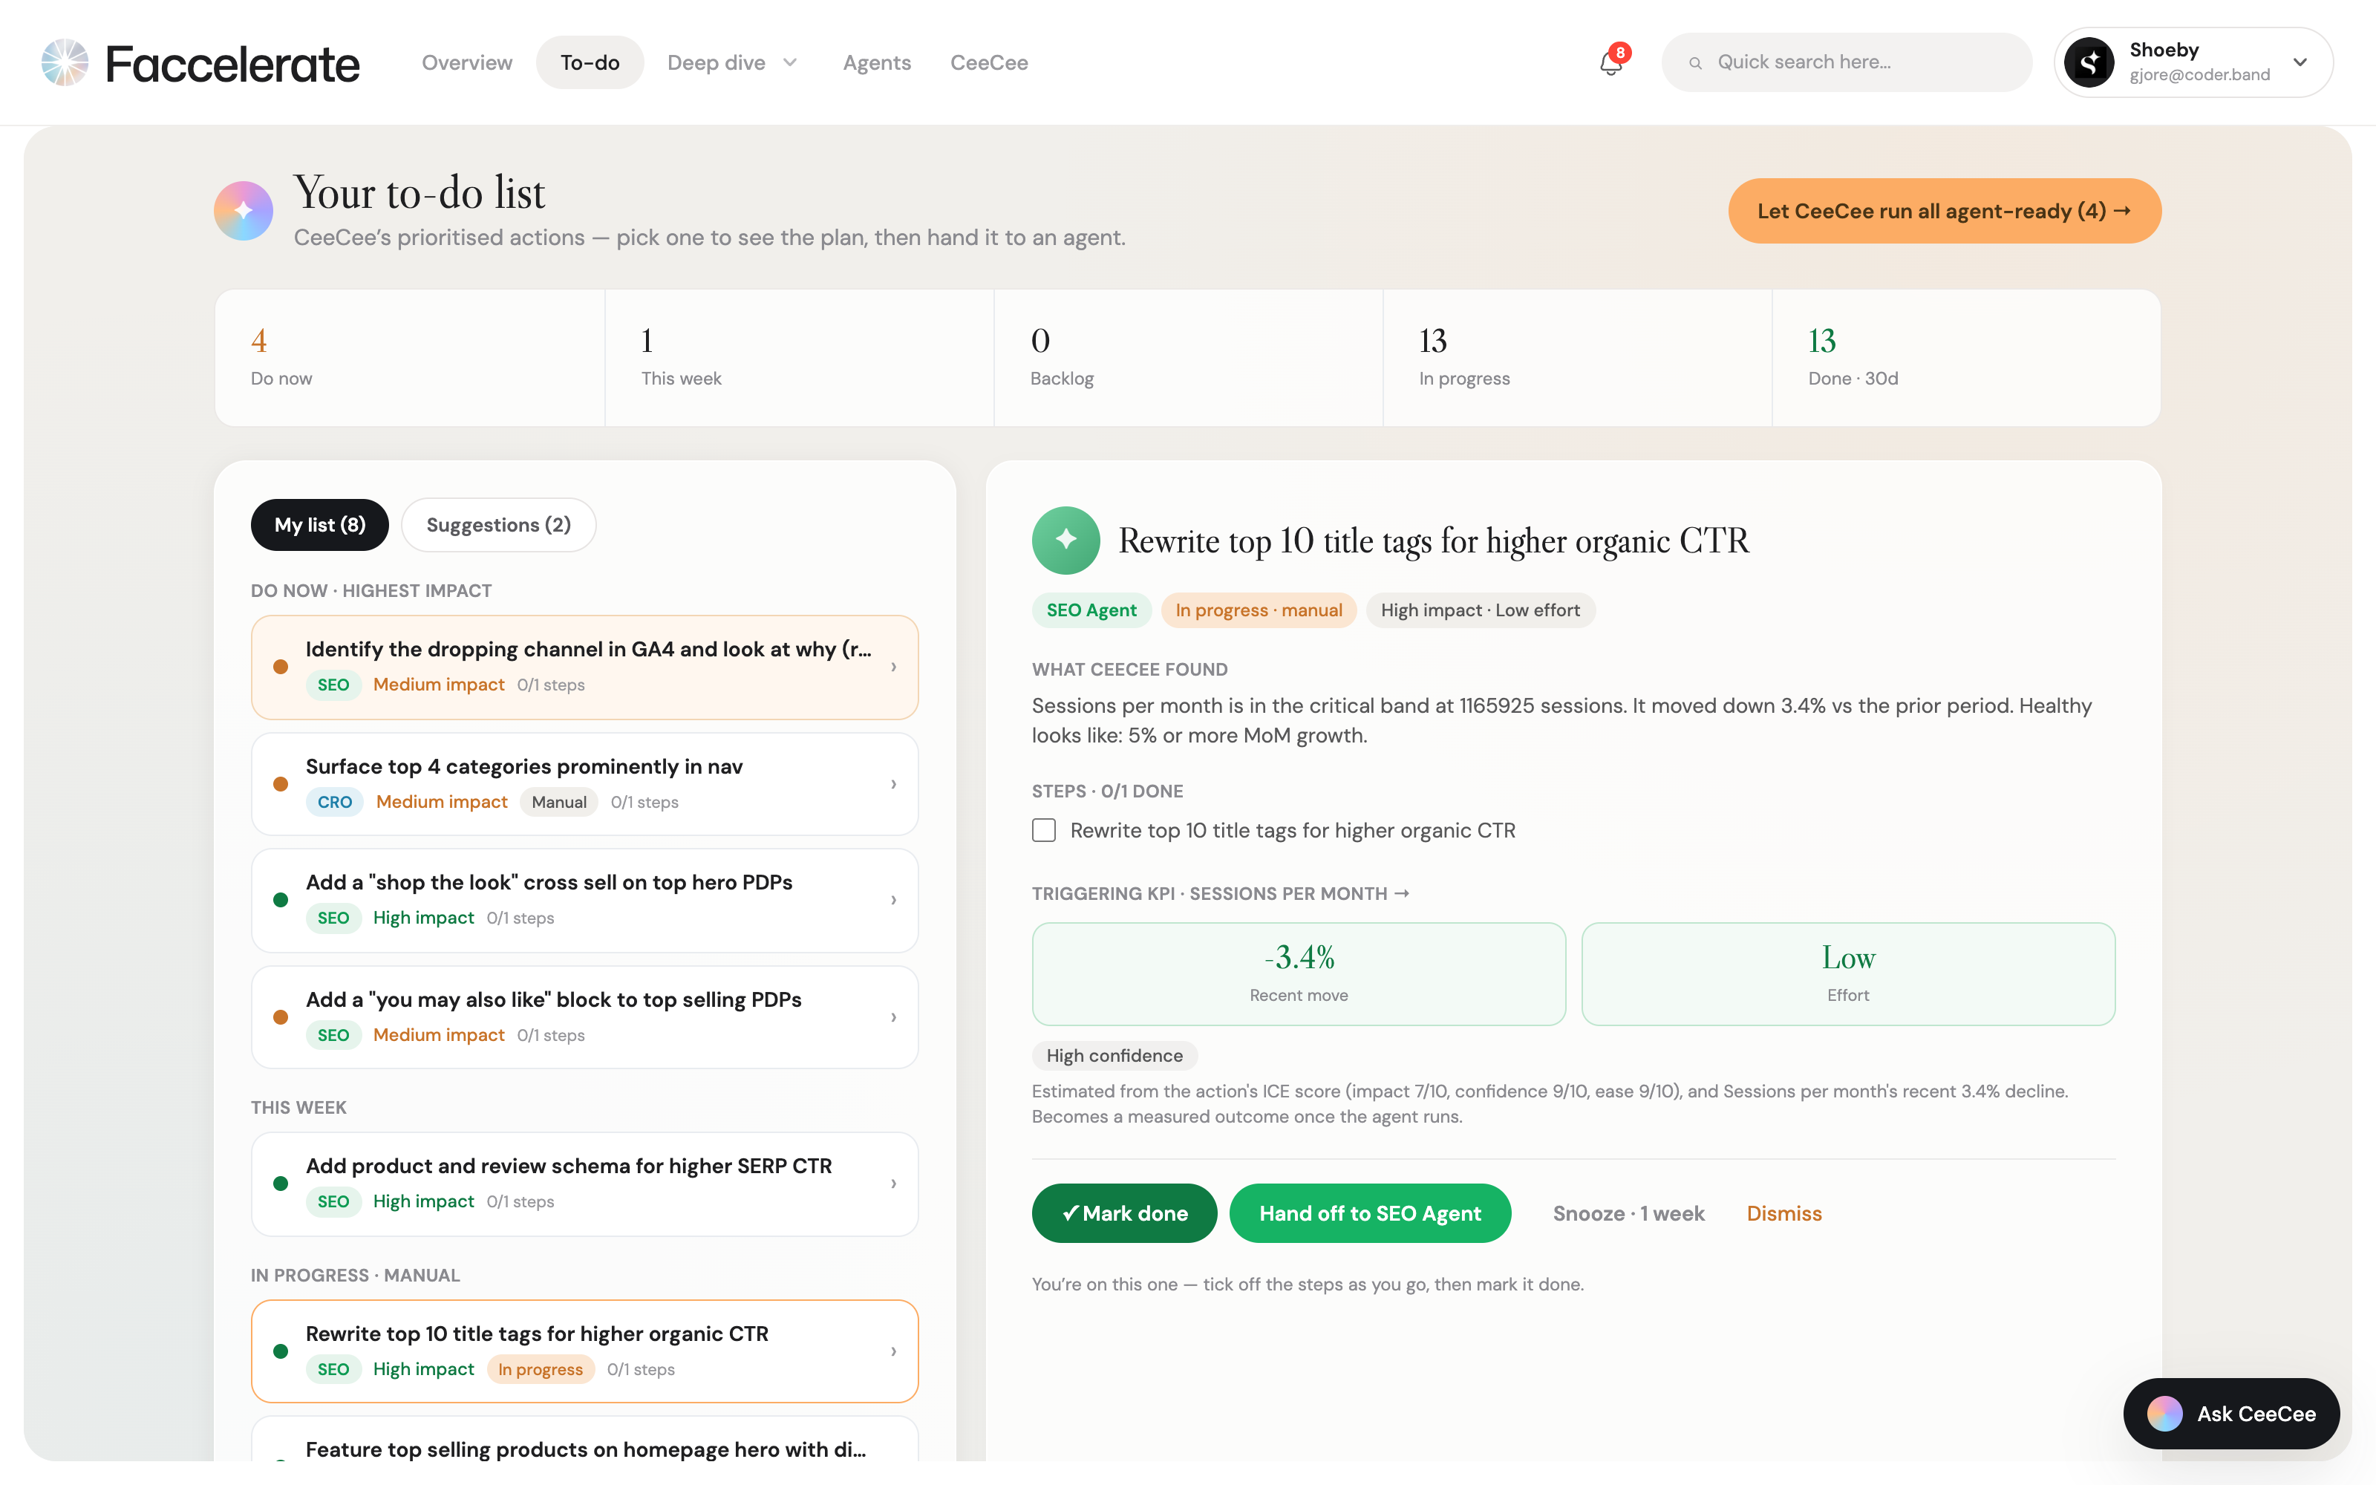Image resolution: width=2376 pixels, height=1485 pixels.
Task: Select the Add product and review schema title
Action: [569, 1166]
